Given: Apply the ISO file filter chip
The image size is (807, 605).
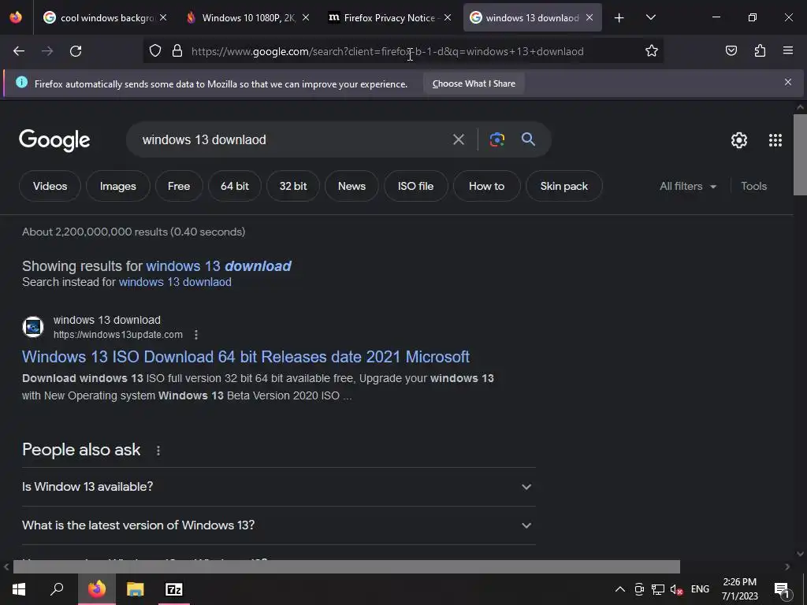Looking at the screenshot, I should pos(416,186).
